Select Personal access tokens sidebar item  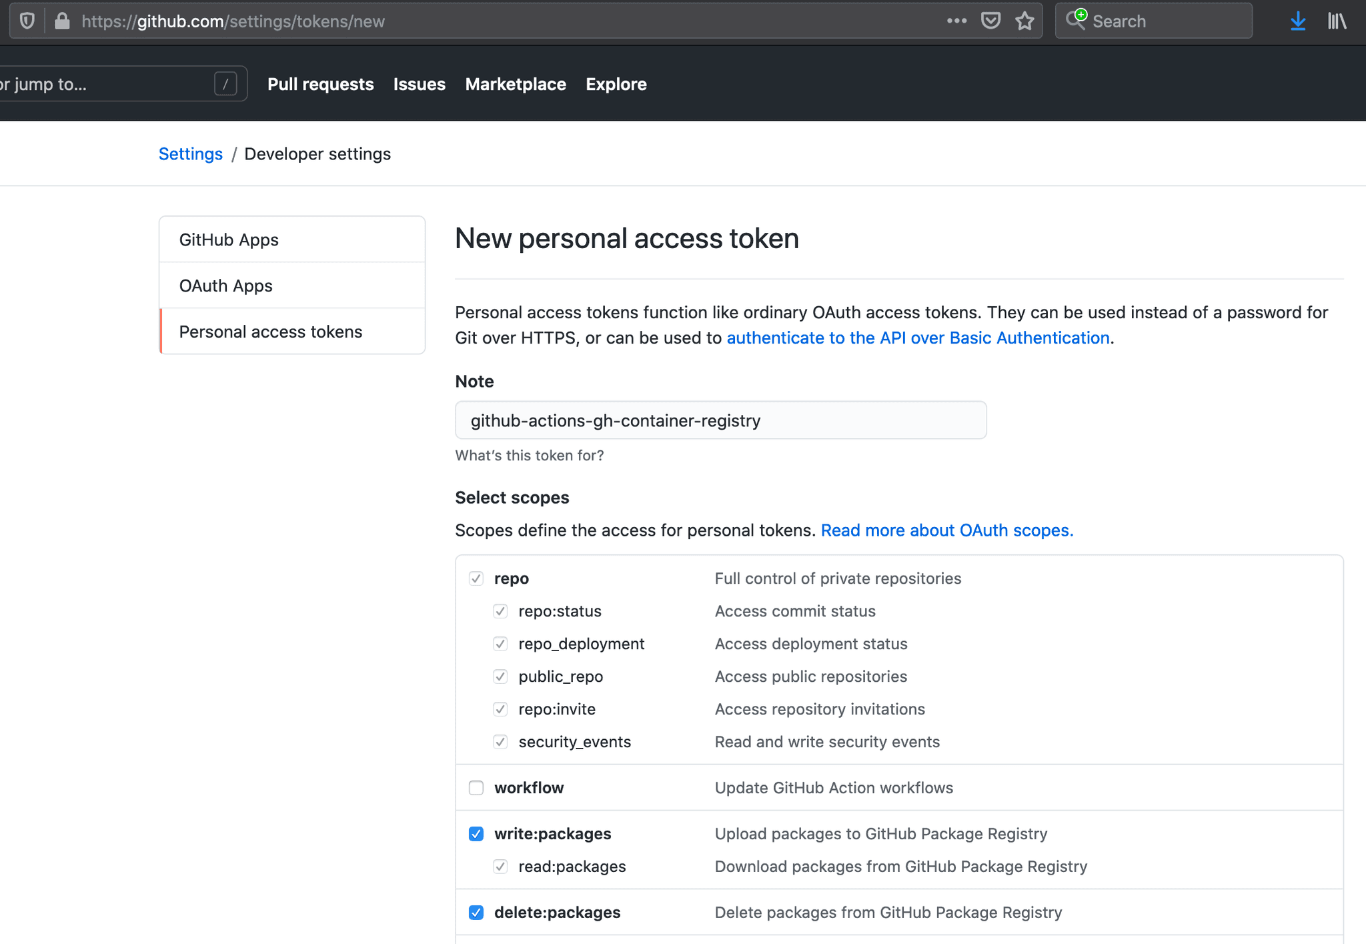(x=270, y=332)
